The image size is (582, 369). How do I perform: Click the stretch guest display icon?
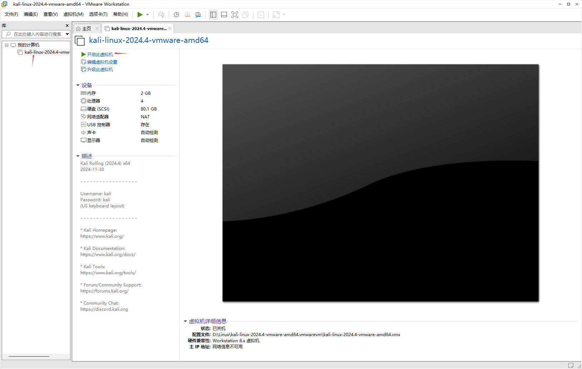pyautogui.click(x=276, y=15)
